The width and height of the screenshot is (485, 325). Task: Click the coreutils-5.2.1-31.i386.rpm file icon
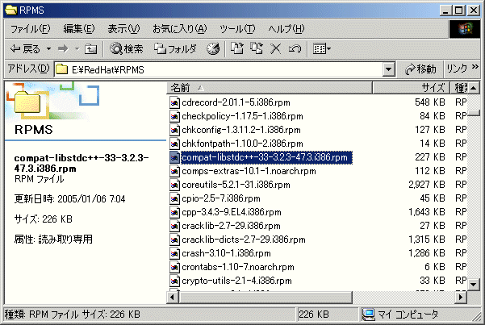[x=174, y=185]
